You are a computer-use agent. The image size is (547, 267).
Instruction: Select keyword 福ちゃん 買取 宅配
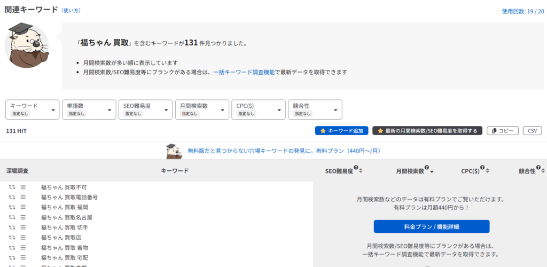pyautogui.click(x=65, y=258)
